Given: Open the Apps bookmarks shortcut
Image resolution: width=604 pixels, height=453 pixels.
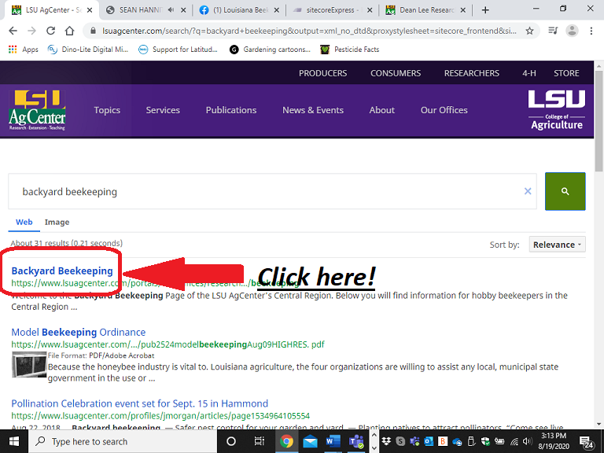Looking at the screenshot, I should tap(23, 50).
